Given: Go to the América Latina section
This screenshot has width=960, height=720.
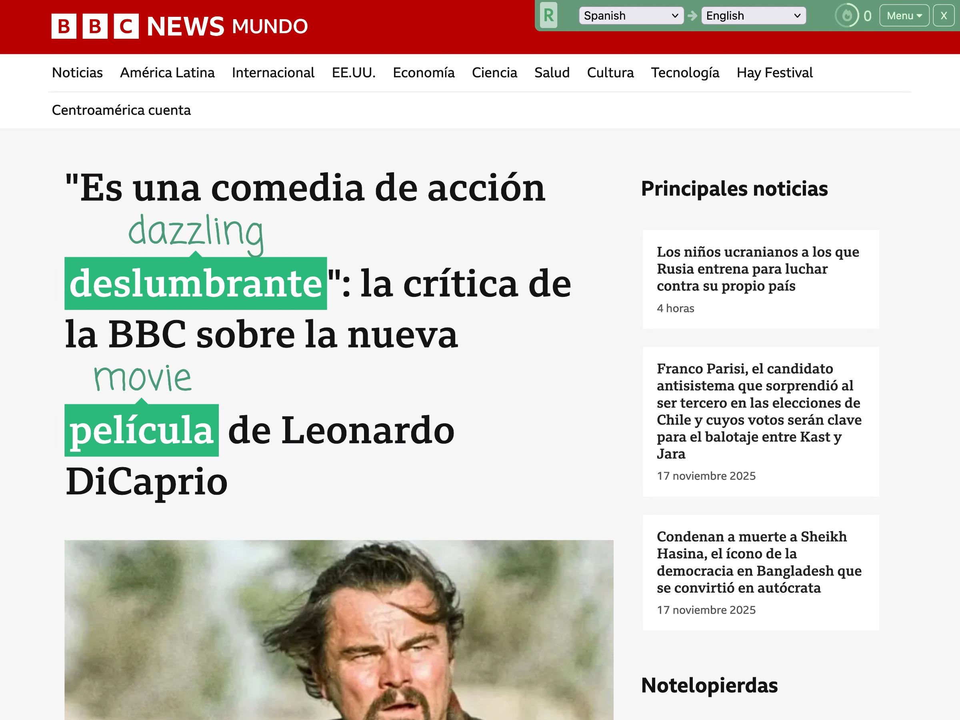Looking at the screenshot, I should [x=167, y=72].
